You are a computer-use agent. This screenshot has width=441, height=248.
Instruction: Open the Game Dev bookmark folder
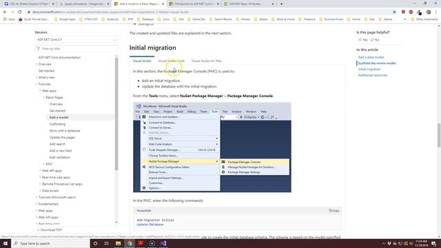(196, 19)
